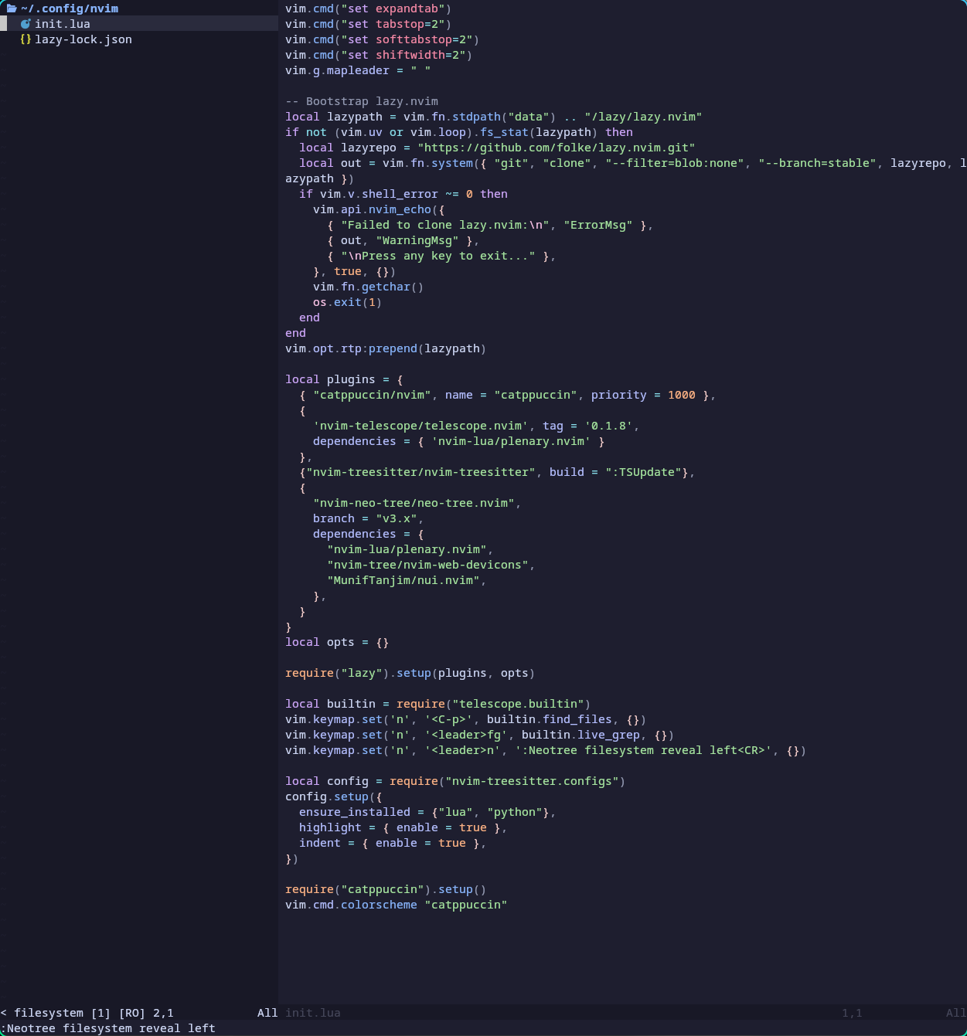Click the builtin.find_files reference
The width and height of the screenshot is (967, 1036).
(x=549, y=719)
